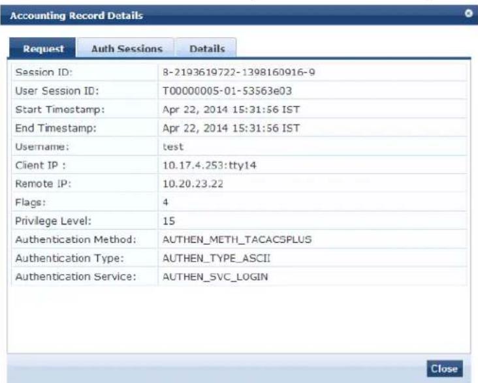Click the Start Timestamp value
Image resolution: width=478 pixels, height=383 pixels.
point(231,110)
